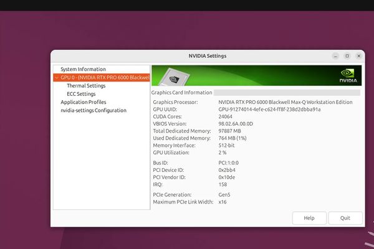Click the 97887 MB memory value
The image size is (374, 249).
tap(229, 131)
